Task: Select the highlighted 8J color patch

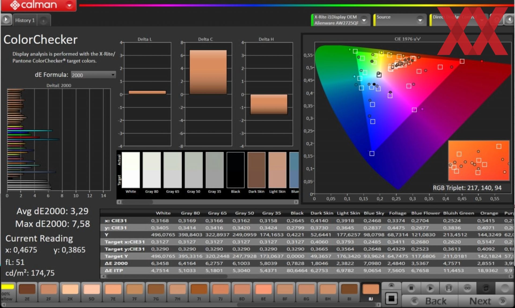Action: (370, 292)
